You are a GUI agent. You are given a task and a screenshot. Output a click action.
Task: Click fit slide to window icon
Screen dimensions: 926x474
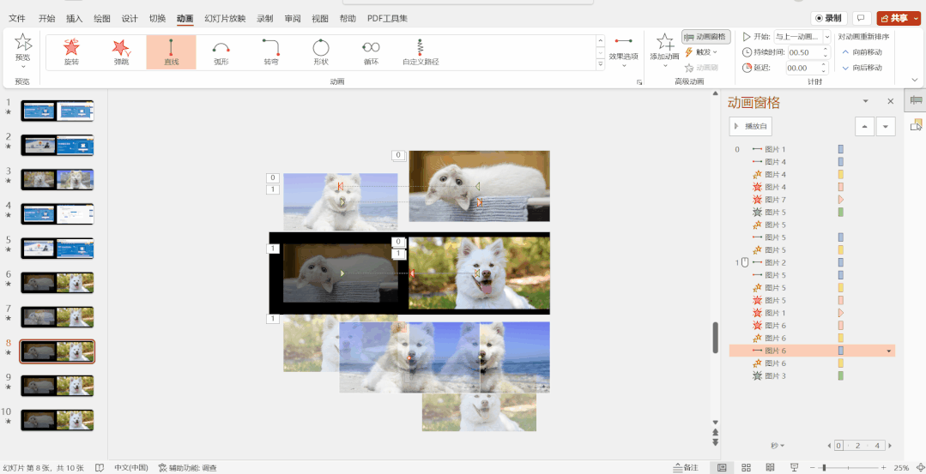click(919, 467)
